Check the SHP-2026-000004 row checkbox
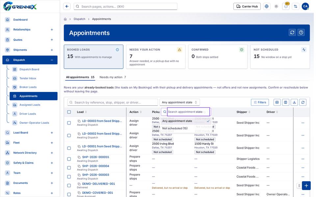The height and width of the screenshot is (197, 316). [69, 168]
